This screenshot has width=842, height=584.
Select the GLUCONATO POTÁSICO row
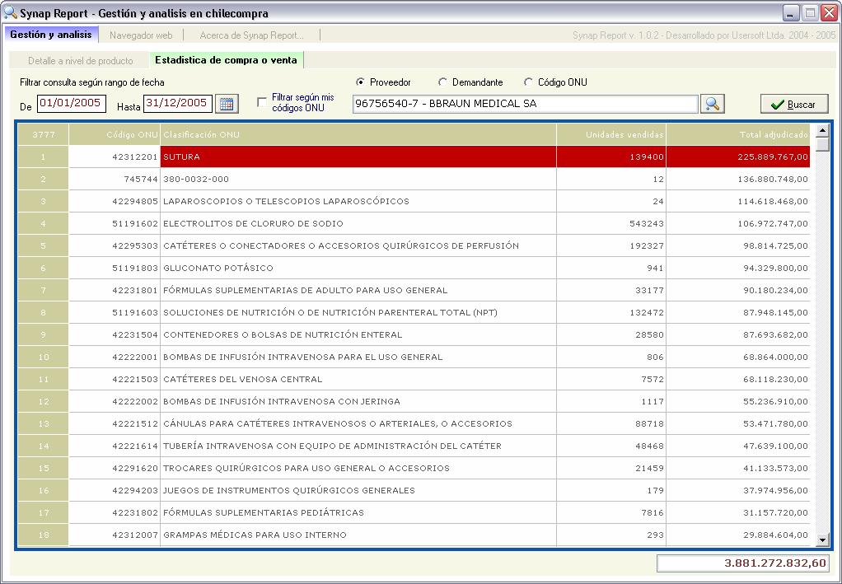[x=414, y=268]
